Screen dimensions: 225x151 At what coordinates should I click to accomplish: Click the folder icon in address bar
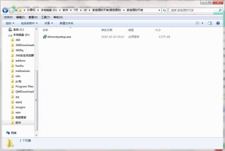click(20, 10)
